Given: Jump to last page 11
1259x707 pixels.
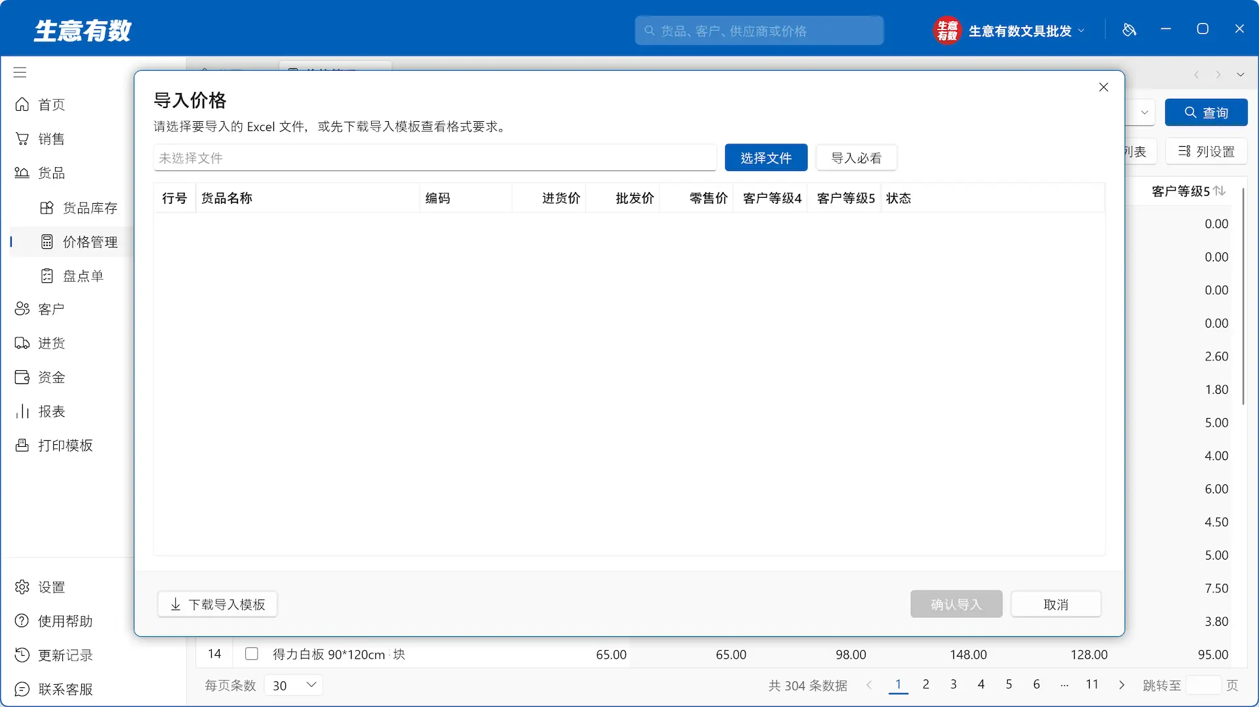Looking at the screenshot, I should [1092, 685].
